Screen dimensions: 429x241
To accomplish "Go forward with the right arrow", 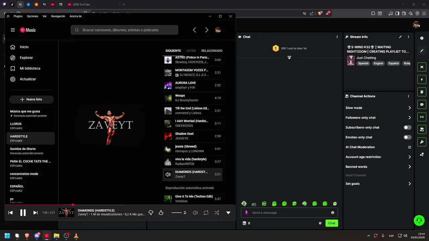I will point(207,30).
